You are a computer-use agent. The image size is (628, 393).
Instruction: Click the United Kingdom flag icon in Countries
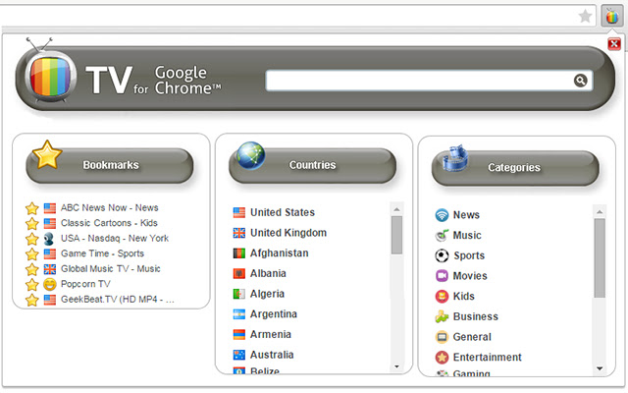point(239,233)
